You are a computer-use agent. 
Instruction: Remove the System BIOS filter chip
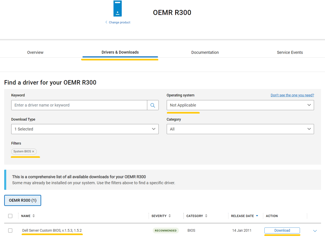click(x=33, y=151)
